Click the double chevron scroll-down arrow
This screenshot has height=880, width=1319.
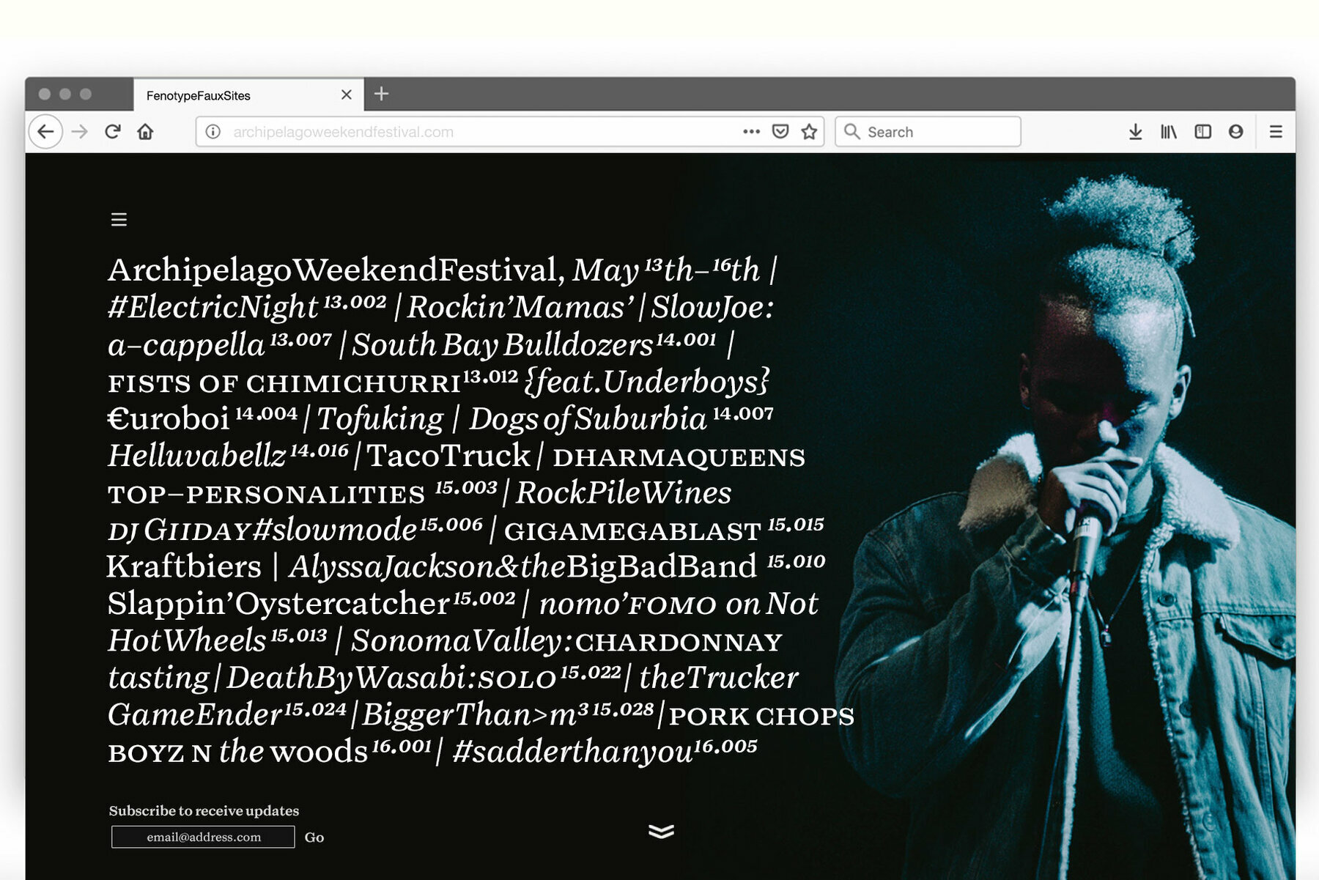click(x=661, y=832)
